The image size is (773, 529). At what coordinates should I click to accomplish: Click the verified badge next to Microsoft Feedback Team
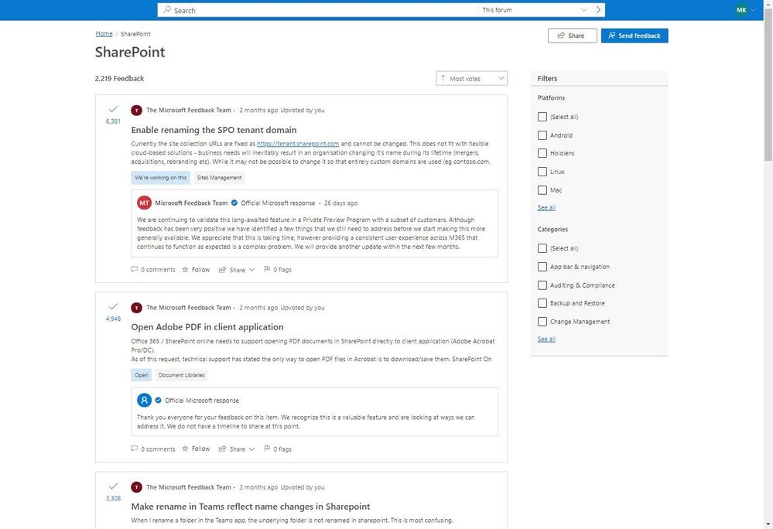[x=234, y=203]
